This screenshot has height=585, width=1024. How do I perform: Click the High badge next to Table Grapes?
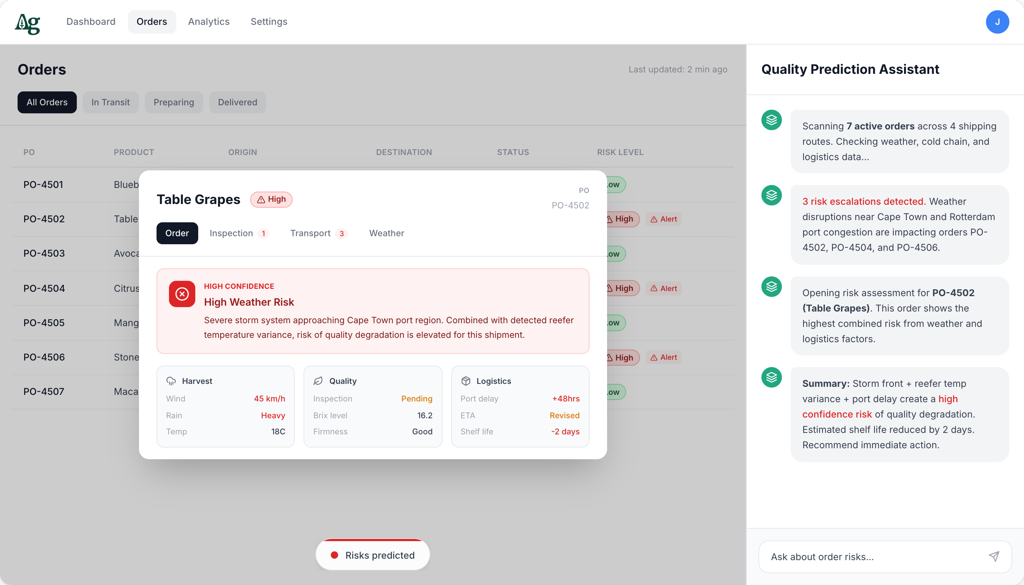tap(271, 199)
